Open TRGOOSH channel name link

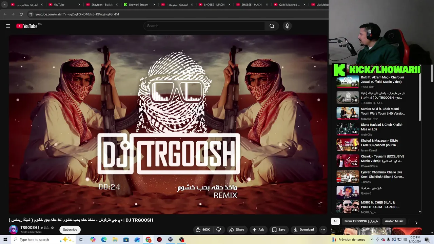[35, 228]
